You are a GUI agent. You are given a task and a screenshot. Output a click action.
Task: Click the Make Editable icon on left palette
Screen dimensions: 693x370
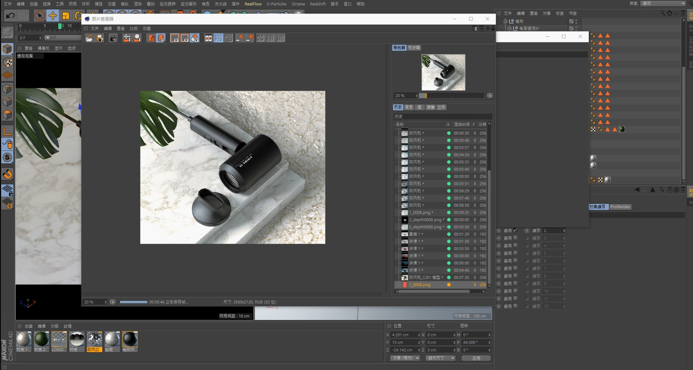[x=7, y=33]
